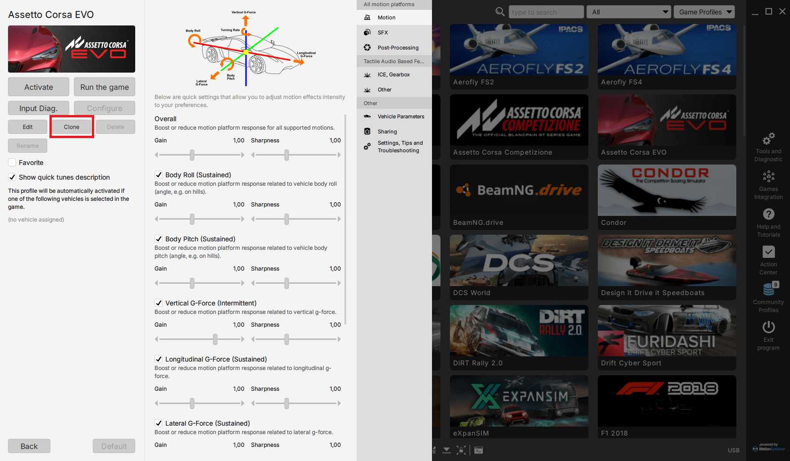This screenshot has height=461, width=790.
Task: Uncheck Show quick tunes description
Action: [x=12, y=177]
